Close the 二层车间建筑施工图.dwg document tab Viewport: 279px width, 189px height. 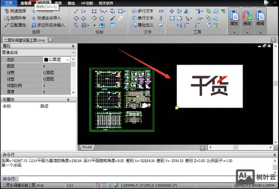point(50,40)
